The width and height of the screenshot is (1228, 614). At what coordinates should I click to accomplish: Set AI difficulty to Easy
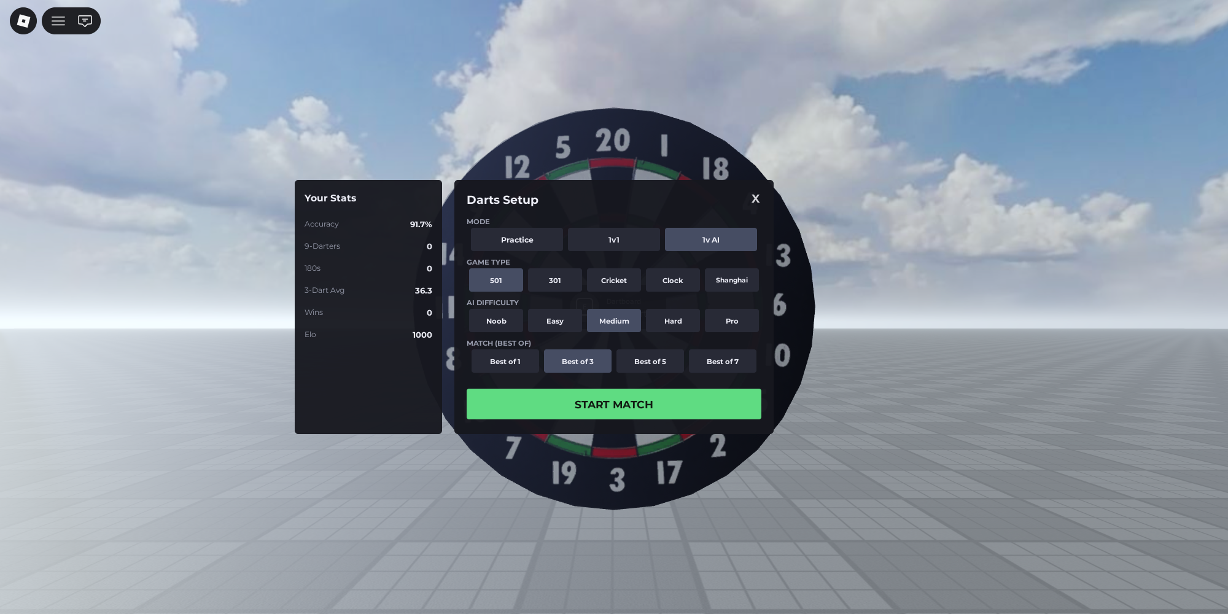[555, 321]
